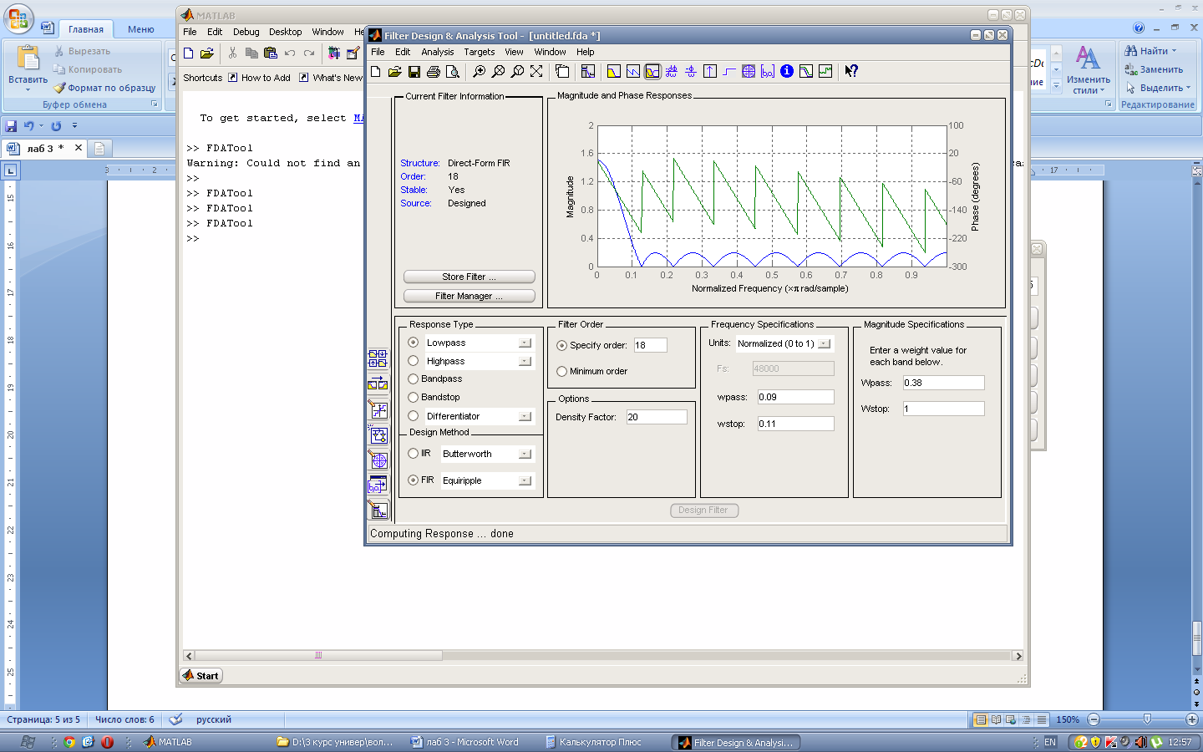Open the Equiripple FIR method dropdown
This screenshot has height=752, width=1203.
[525, 481]
